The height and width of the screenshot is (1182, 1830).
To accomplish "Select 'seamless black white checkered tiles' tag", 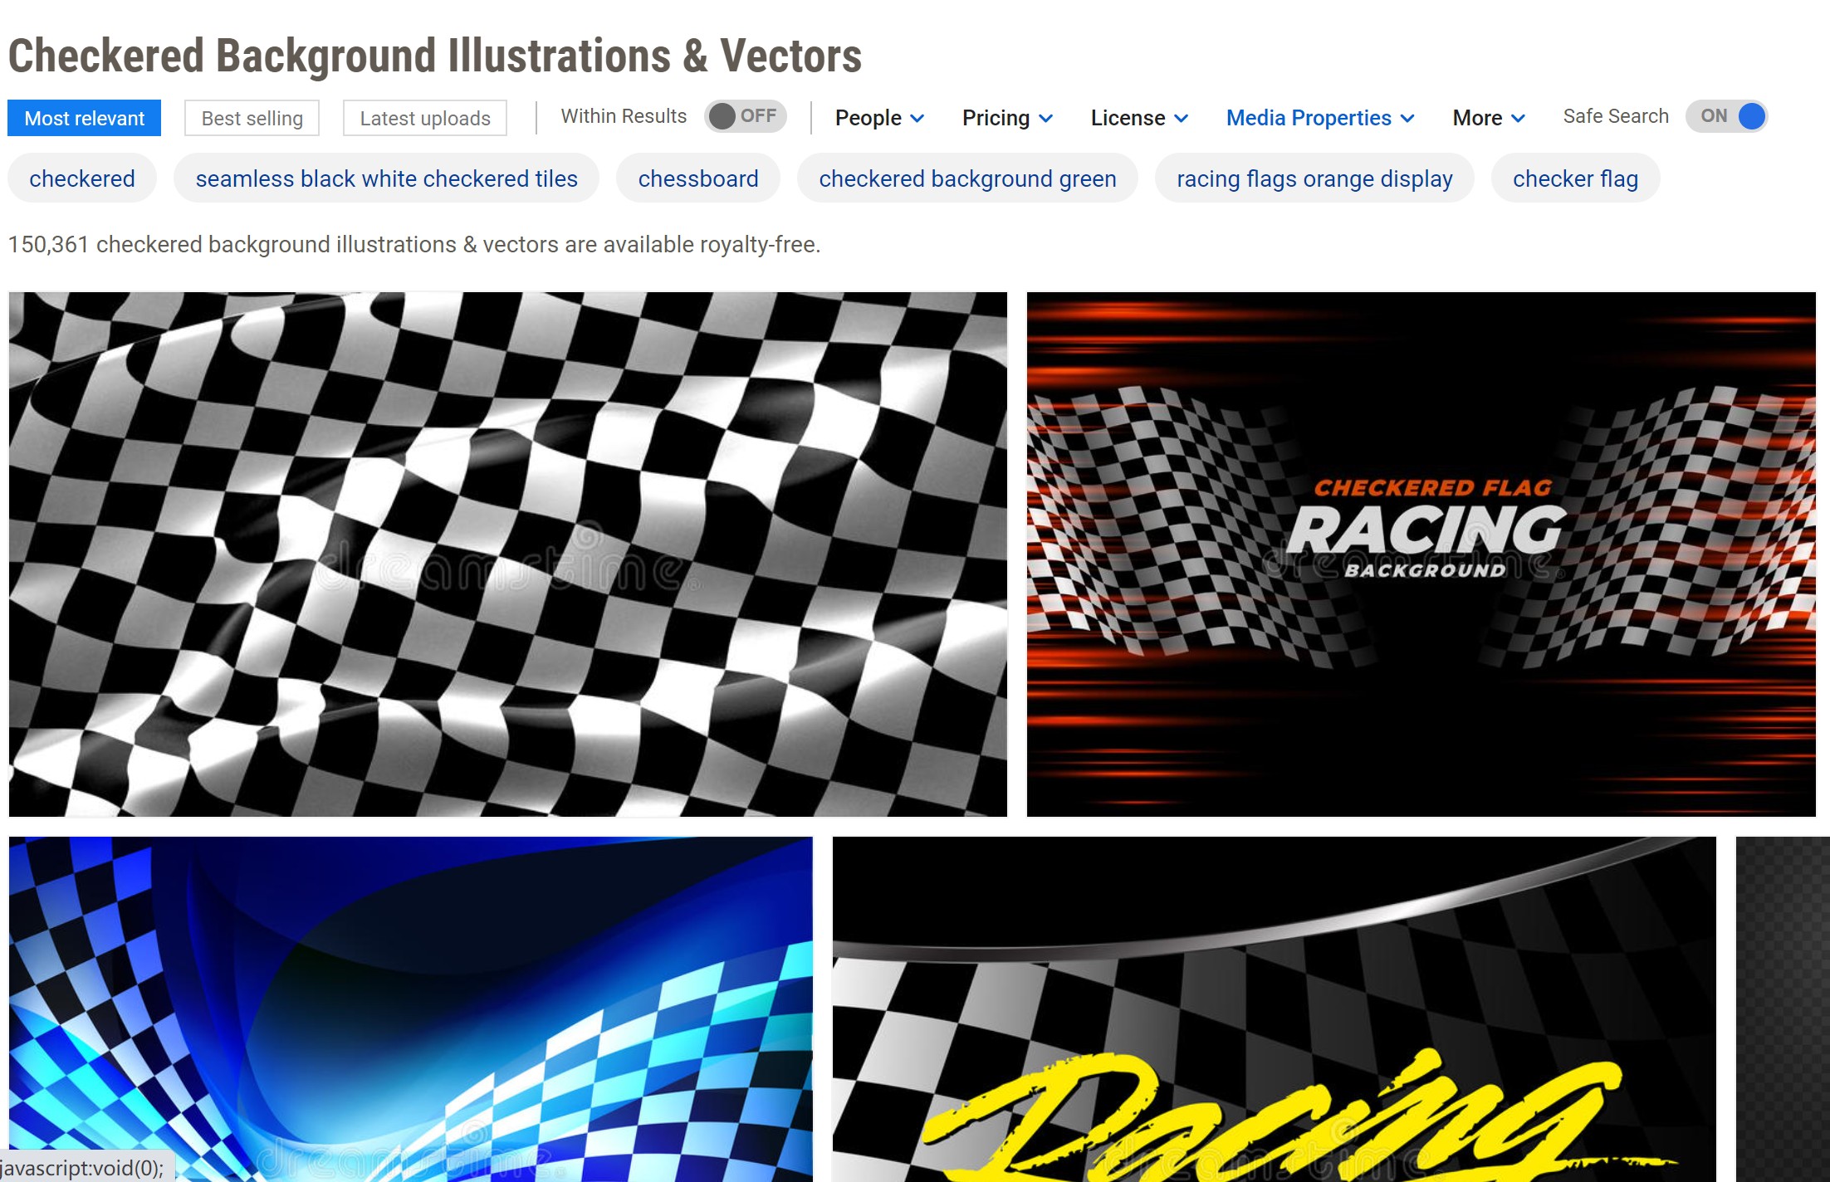I will [x=386, y=178].
